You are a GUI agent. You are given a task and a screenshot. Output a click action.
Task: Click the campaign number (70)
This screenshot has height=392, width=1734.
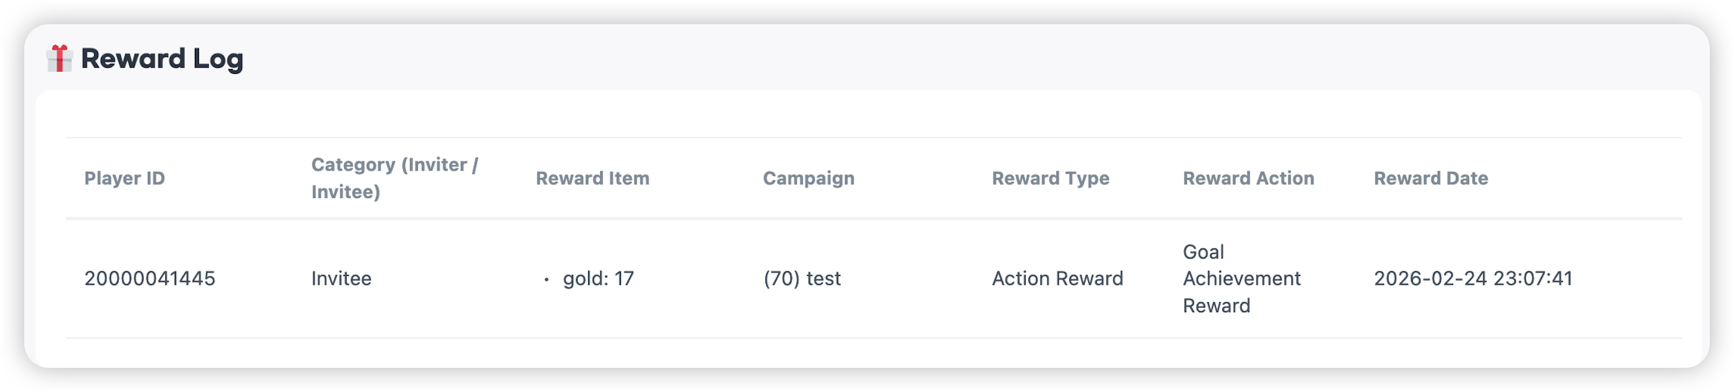(781, 279)
